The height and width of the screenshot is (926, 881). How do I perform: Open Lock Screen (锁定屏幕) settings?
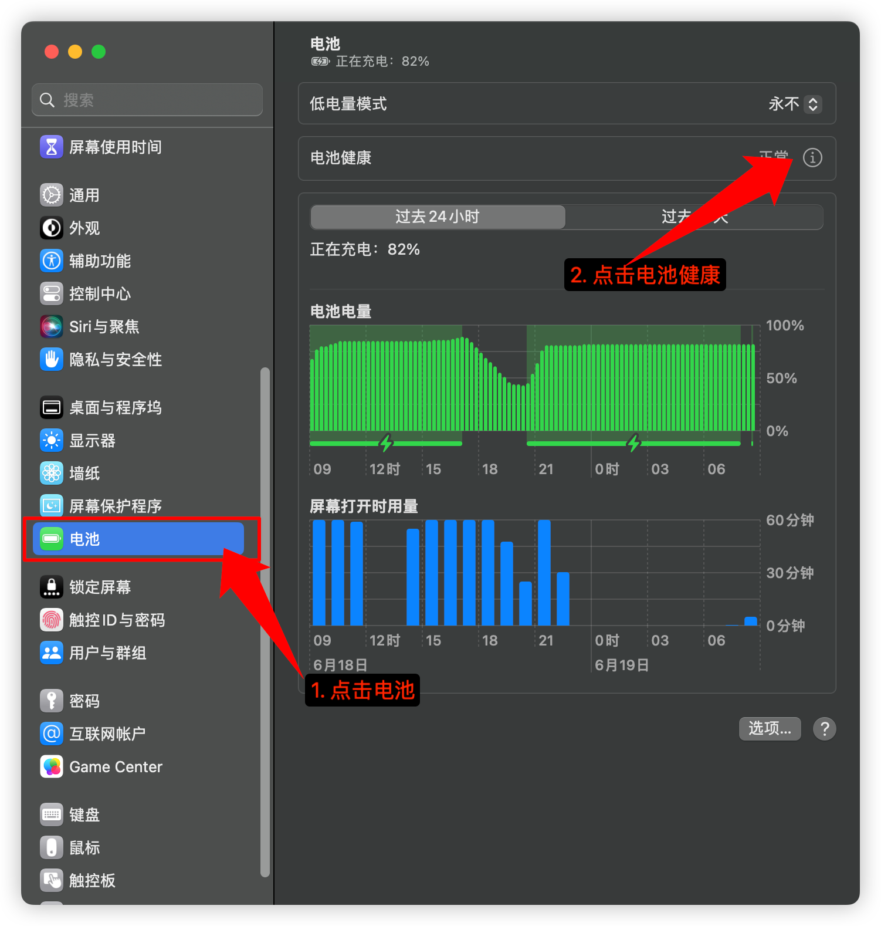click(x=100, y=587)
